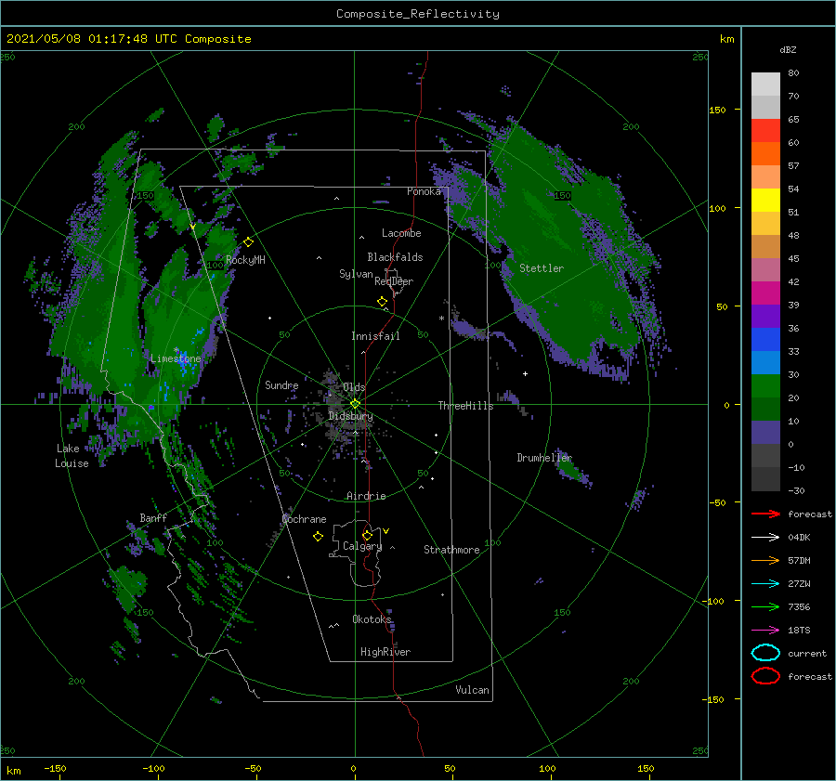Click the 33 dBZ blue color swatch
Image resolution: width=836 pixels, height=781 pixels.
click(765, 362)
